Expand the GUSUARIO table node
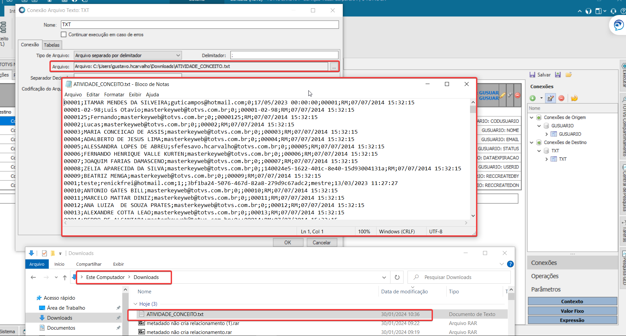Viewport: 626px width, 336px height. click(546, 134)
